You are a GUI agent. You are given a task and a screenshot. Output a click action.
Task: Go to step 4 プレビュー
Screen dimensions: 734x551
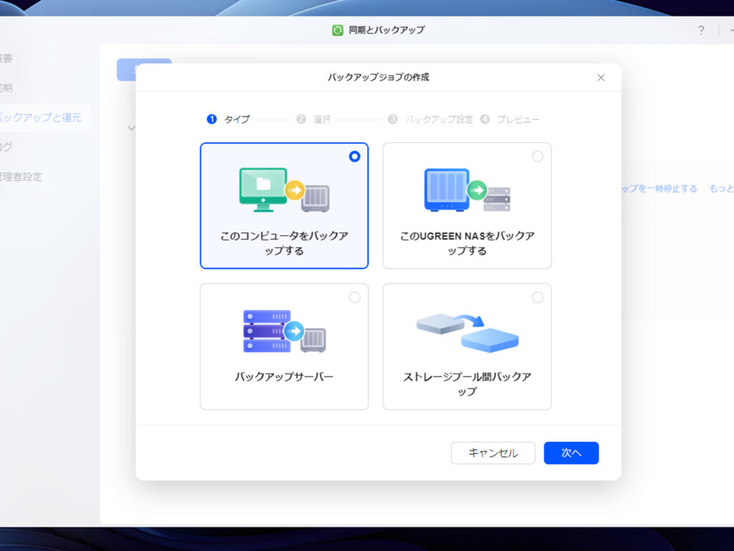pos(510,120)
